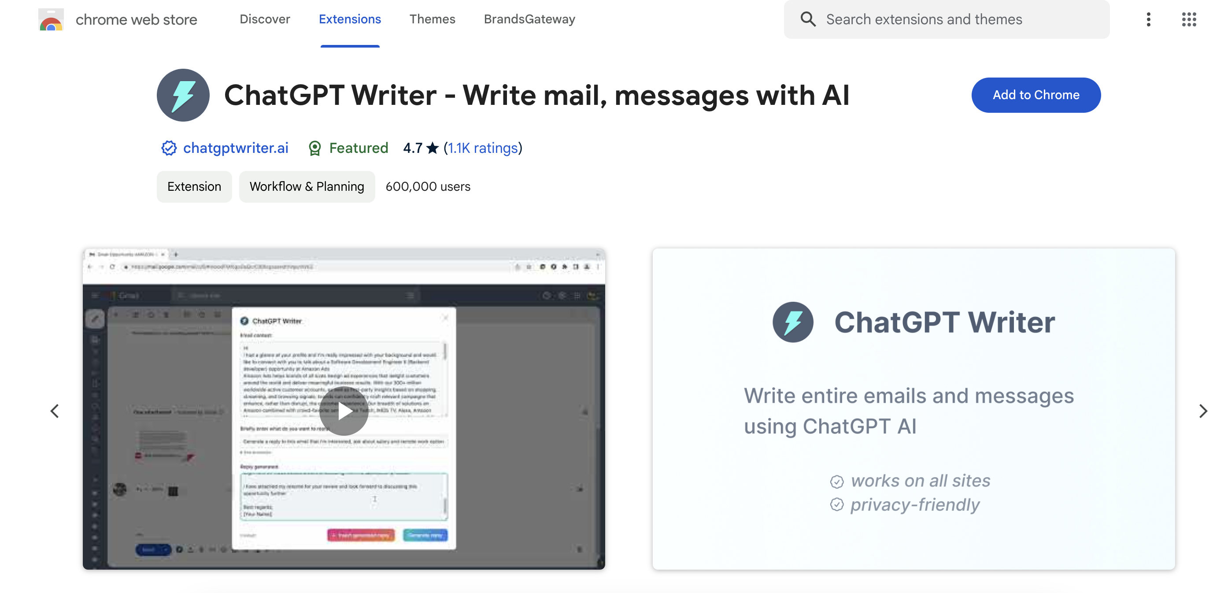Click the Themes menu item
The image size is (1213, 593).
[x=432, y=19]
